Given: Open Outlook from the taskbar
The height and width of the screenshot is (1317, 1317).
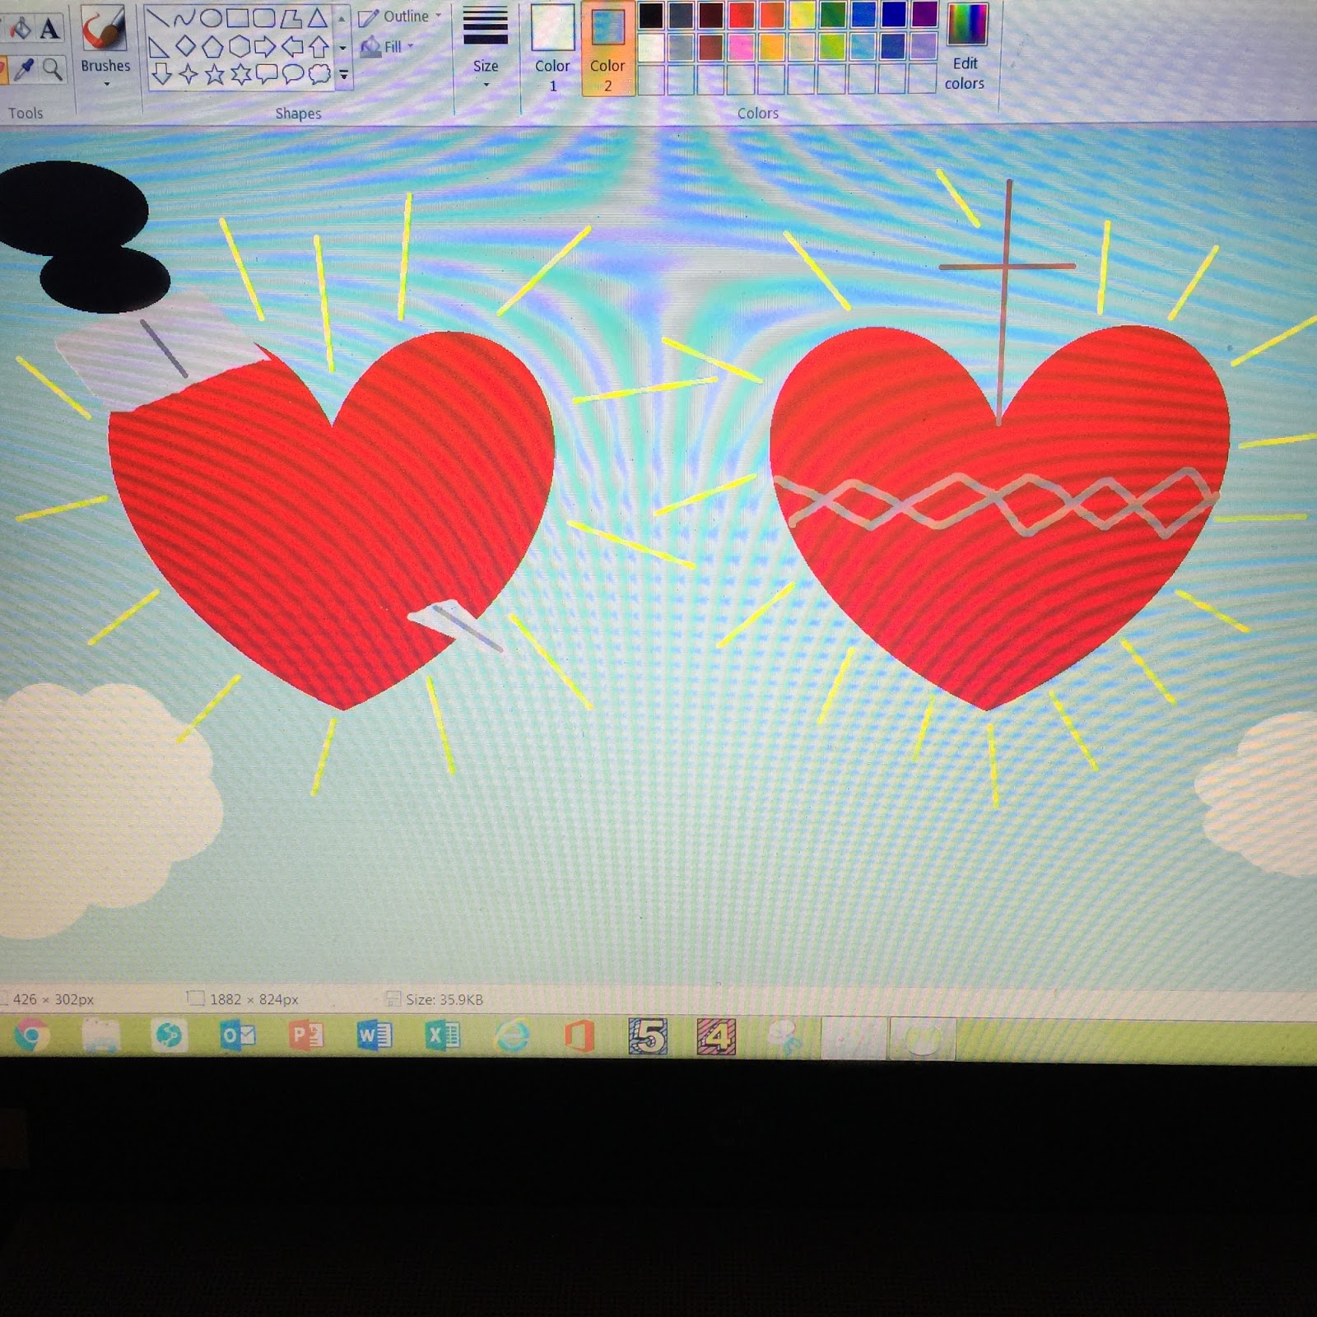Looking at the screenshot, I should 237,1035.
